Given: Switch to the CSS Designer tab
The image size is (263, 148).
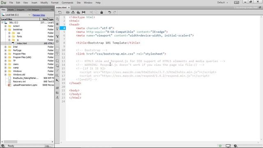Looking at the screenshot, I should pos(33,10).
